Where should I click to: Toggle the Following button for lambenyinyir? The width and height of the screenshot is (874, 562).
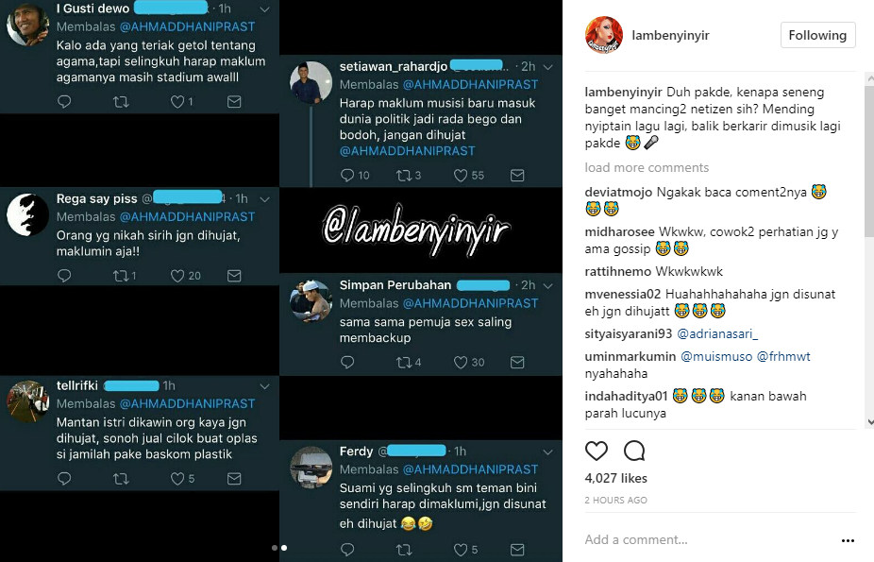point(817,35)
